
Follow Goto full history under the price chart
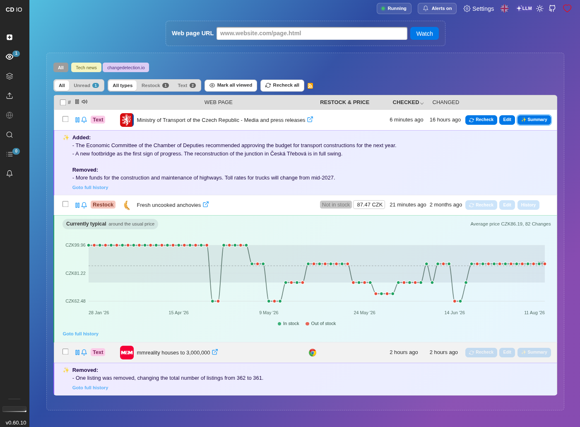(81, 334)
